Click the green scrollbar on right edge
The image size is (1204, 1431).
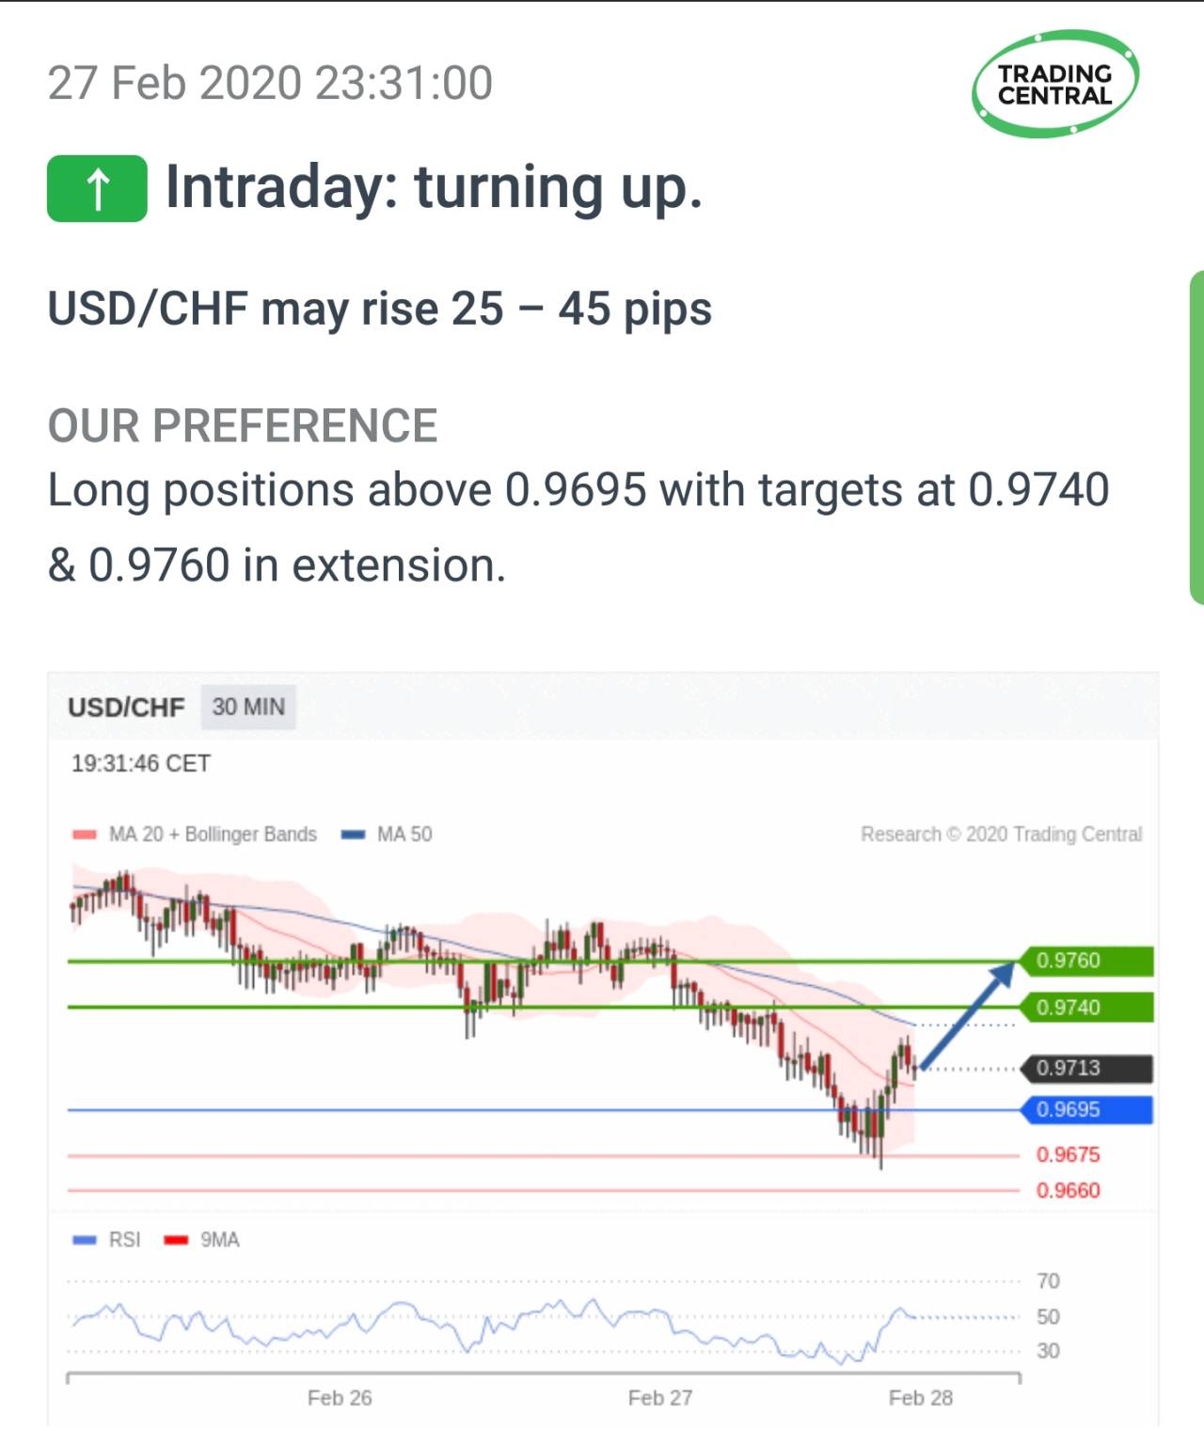pos(1196,437)
